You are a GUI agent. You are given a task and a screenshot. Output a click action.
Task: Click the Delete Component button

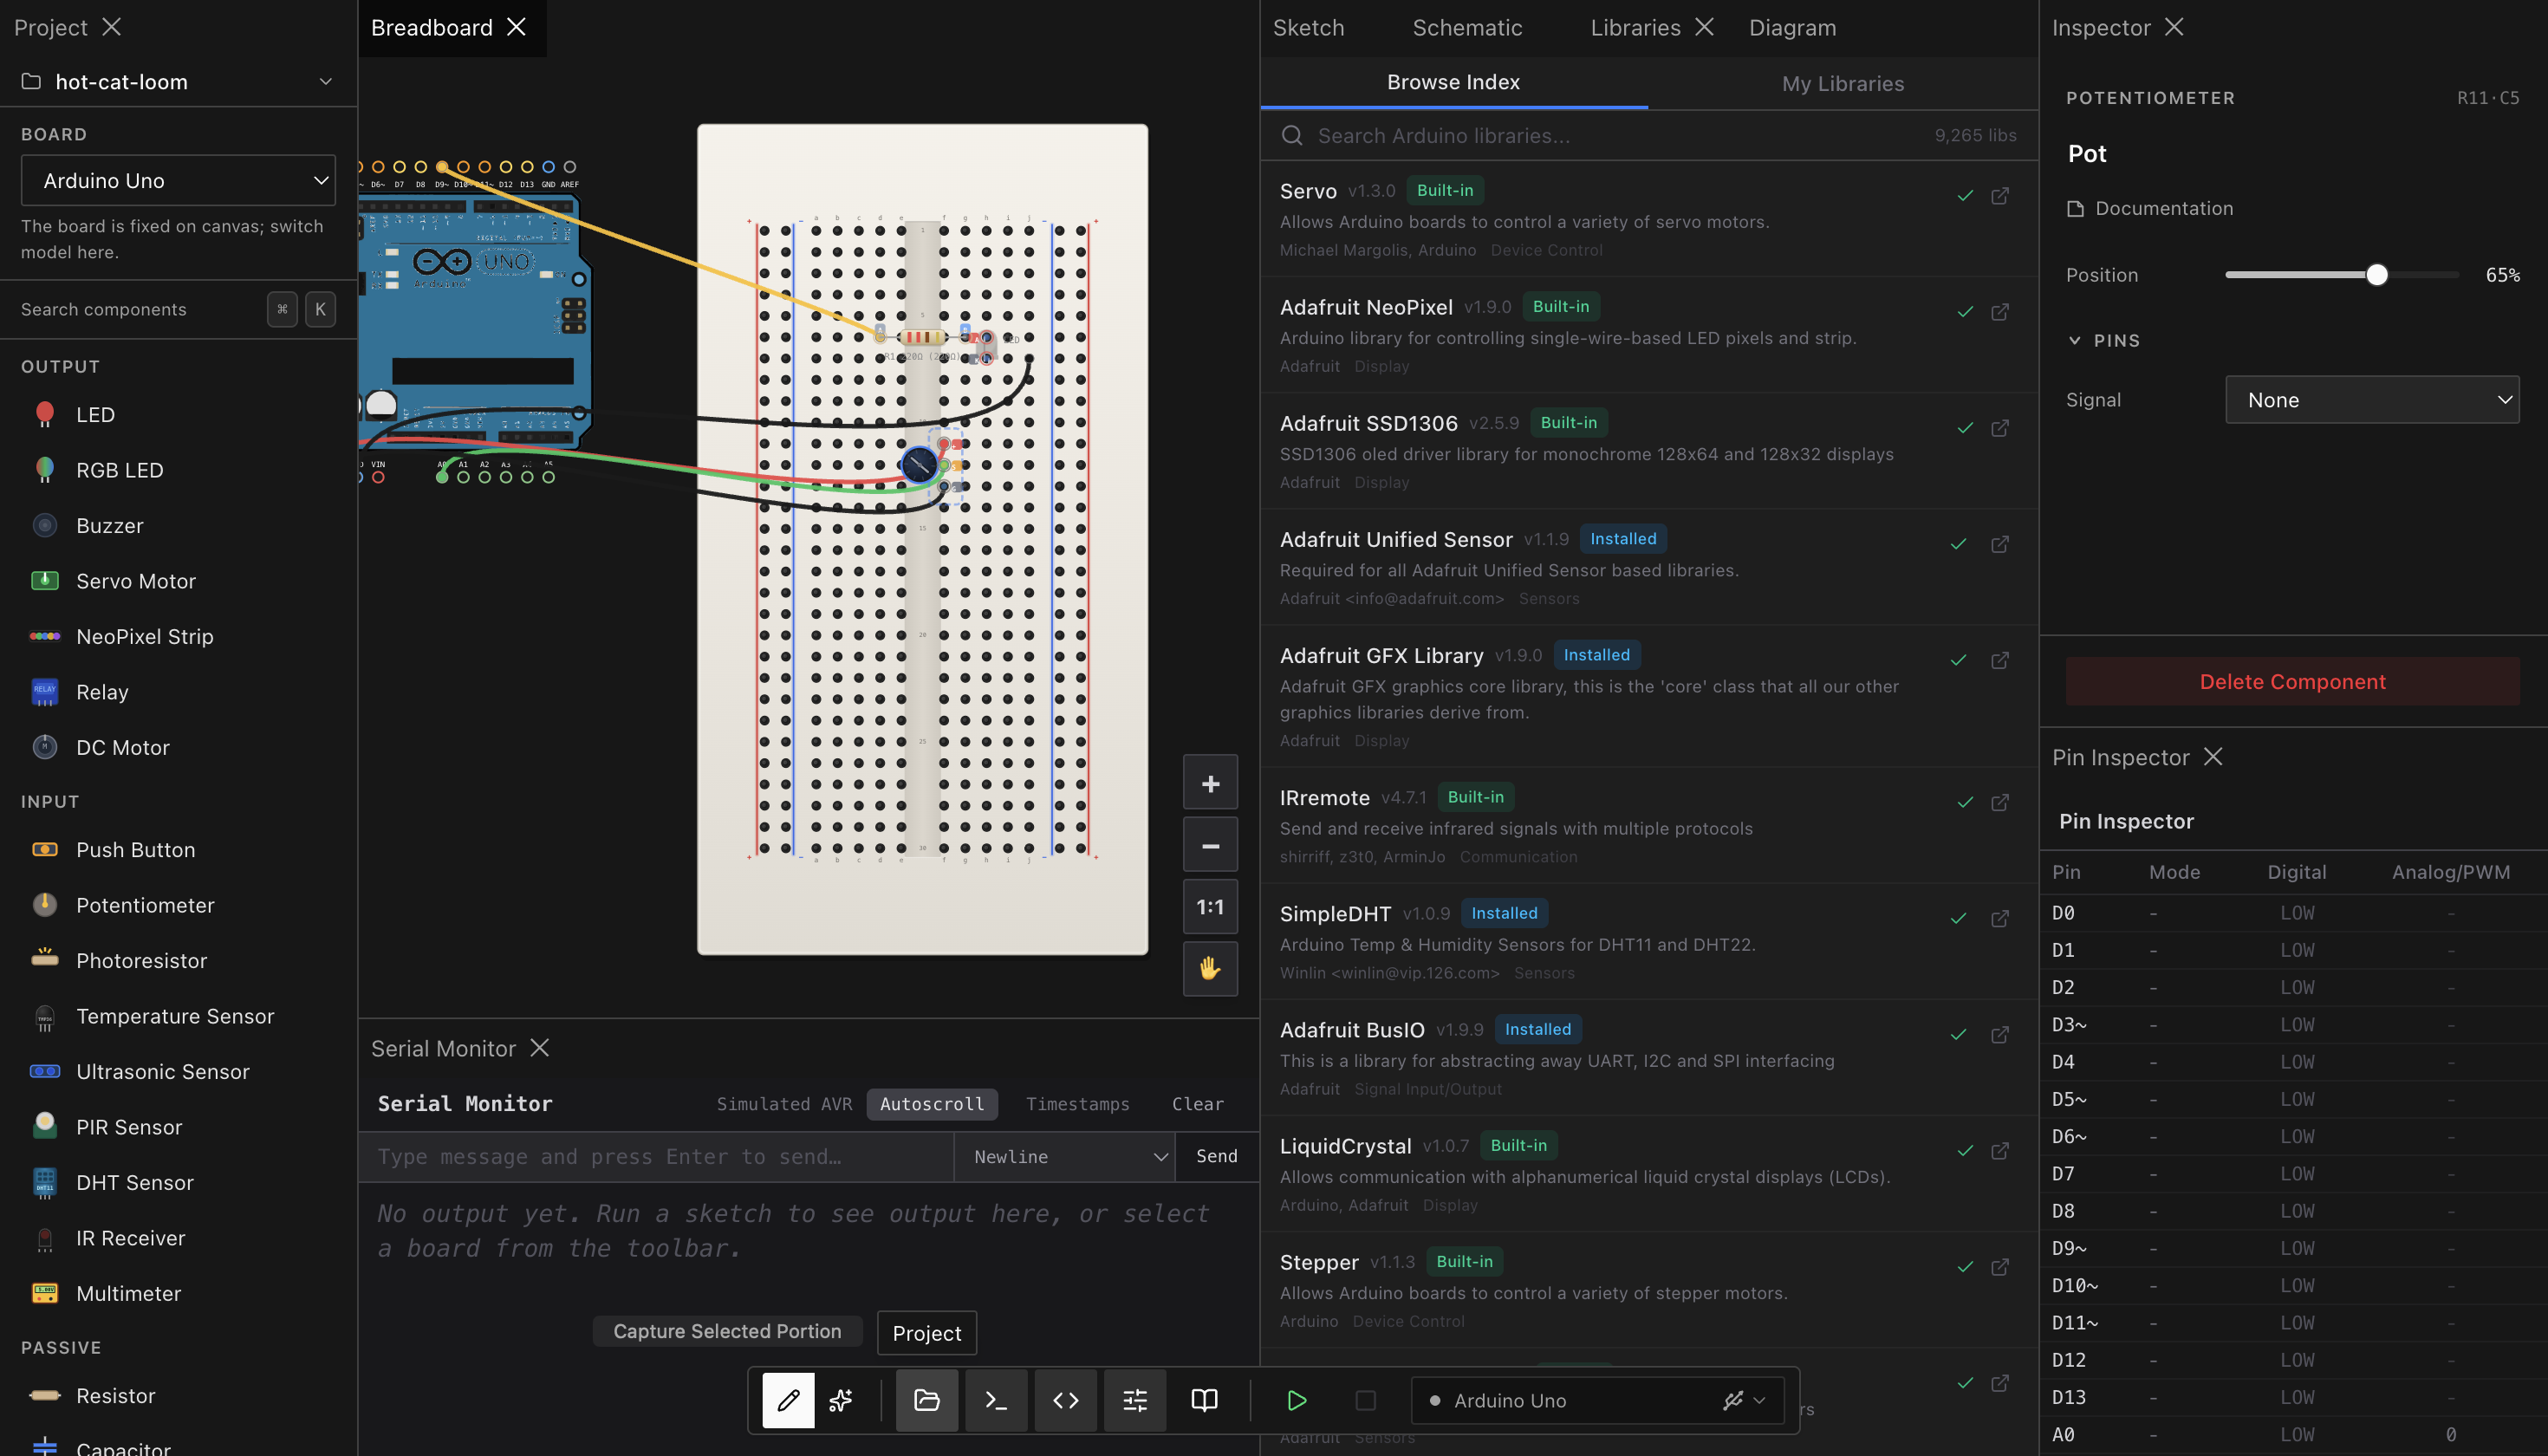click(x=2292, y=682)
